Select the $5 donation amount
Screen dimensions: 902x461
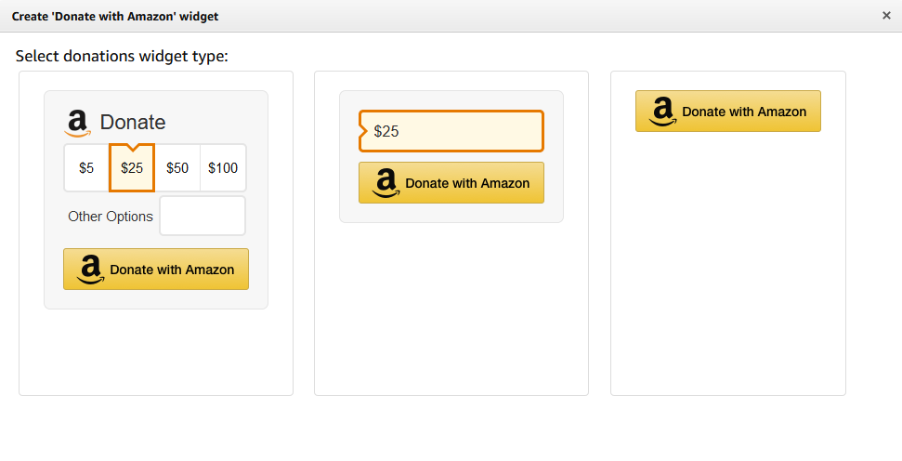(86, 168)
